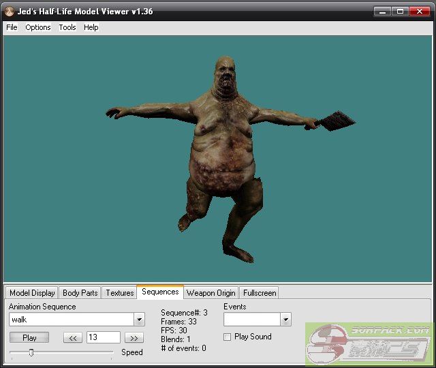This screenshot has width=436, height=368.
Task: Click the app icon in title bar
Action: coord(9,11)
